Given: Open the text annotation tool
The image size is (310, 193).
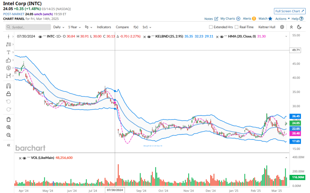Looking at the screenshot, I should (x=8, y=52).
